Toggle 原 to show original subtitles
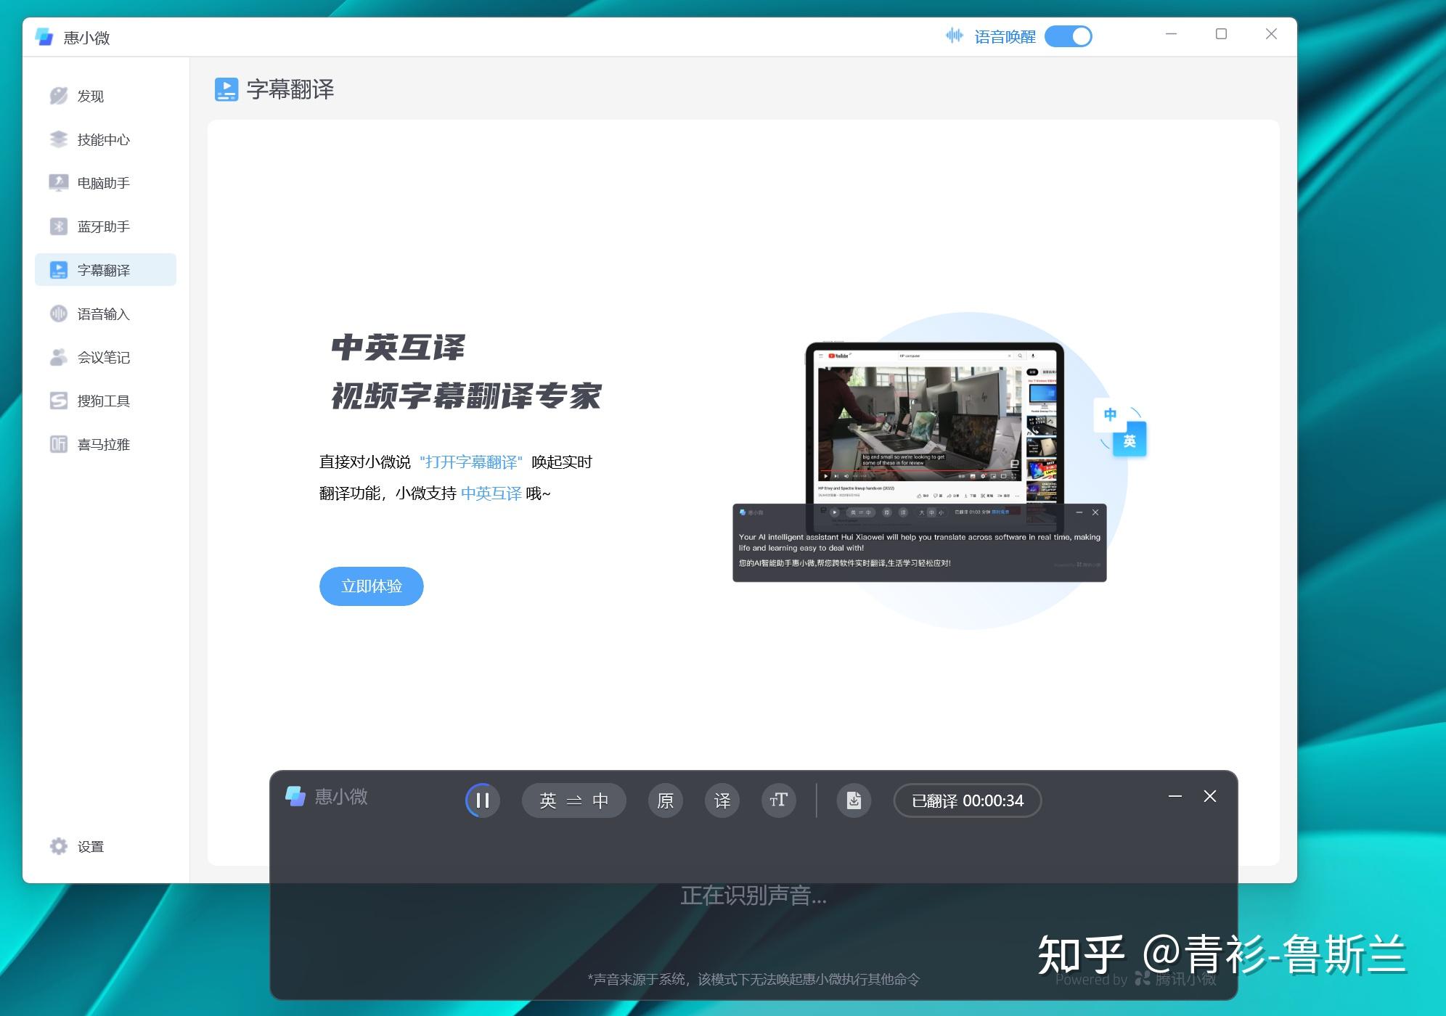Image resolution: width=1446 pixels, height=1016 pixels. [664, 800]
